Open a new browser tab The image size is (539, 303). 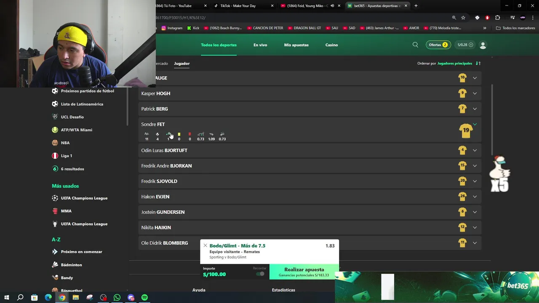pos(416,6)
